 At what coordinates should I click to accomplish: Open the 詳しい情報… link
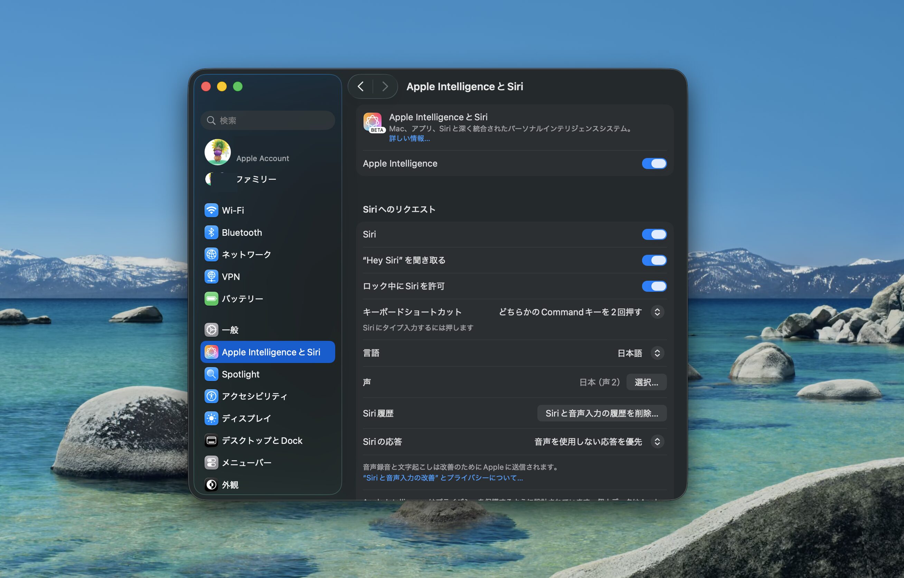[409, 139]
